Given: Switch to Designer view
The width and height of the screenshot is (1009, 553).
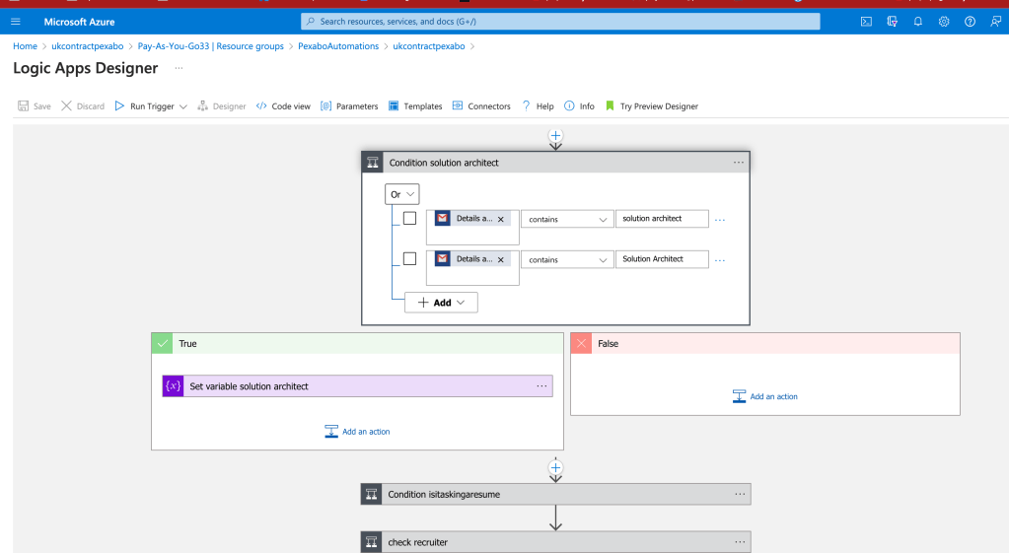Looking at the screenshot, I should [221, 106].
